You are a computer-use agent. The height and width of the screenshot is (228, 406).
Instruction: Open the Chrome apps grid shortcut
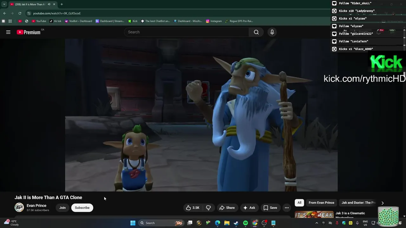click(10, 21)
